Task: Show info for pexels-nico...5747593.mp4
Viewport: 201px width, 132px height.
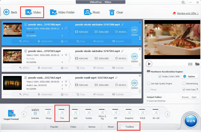Action: [26, 51]
